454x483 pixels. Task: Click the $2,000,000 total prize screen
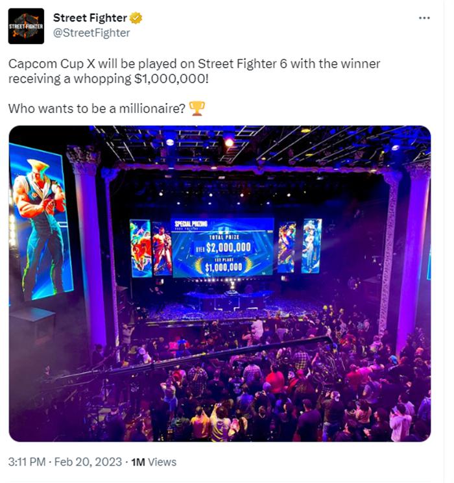click(x=228, y=247)
